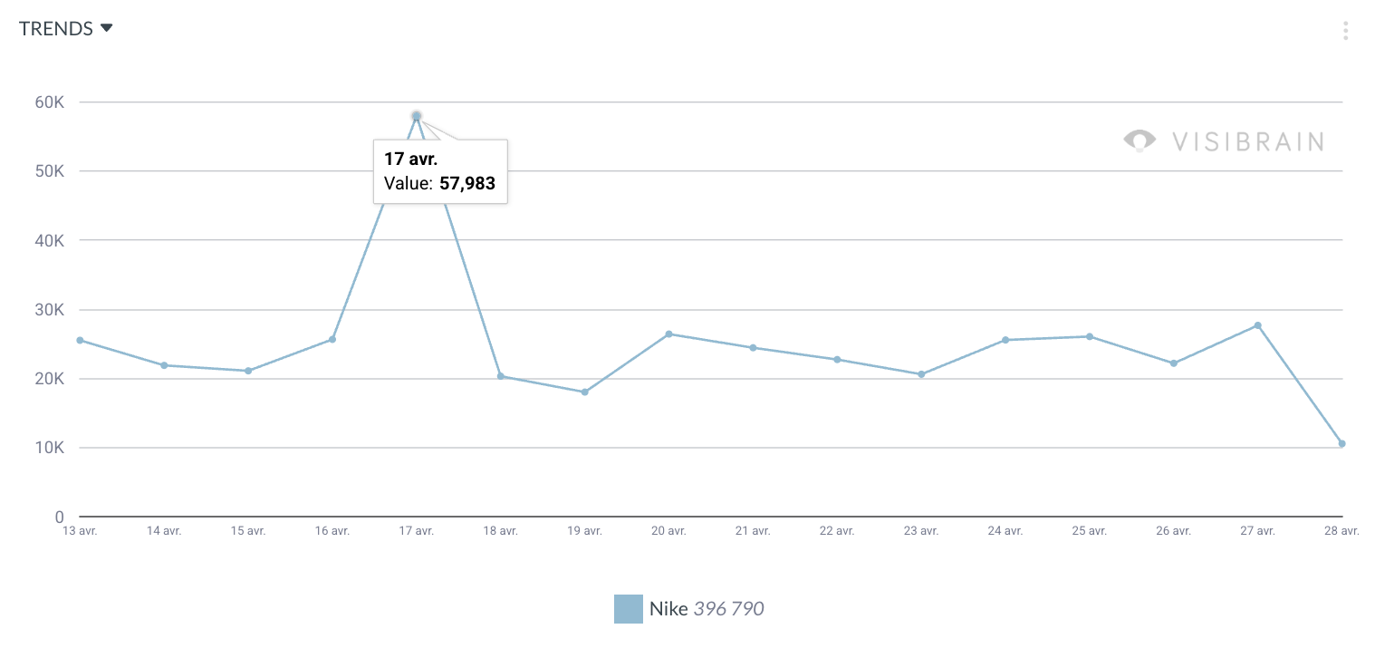Select the data point for 20 avr.
The width and height of the screenshot is (1375, 658).
pyautogui.click(x=668, y=334)
